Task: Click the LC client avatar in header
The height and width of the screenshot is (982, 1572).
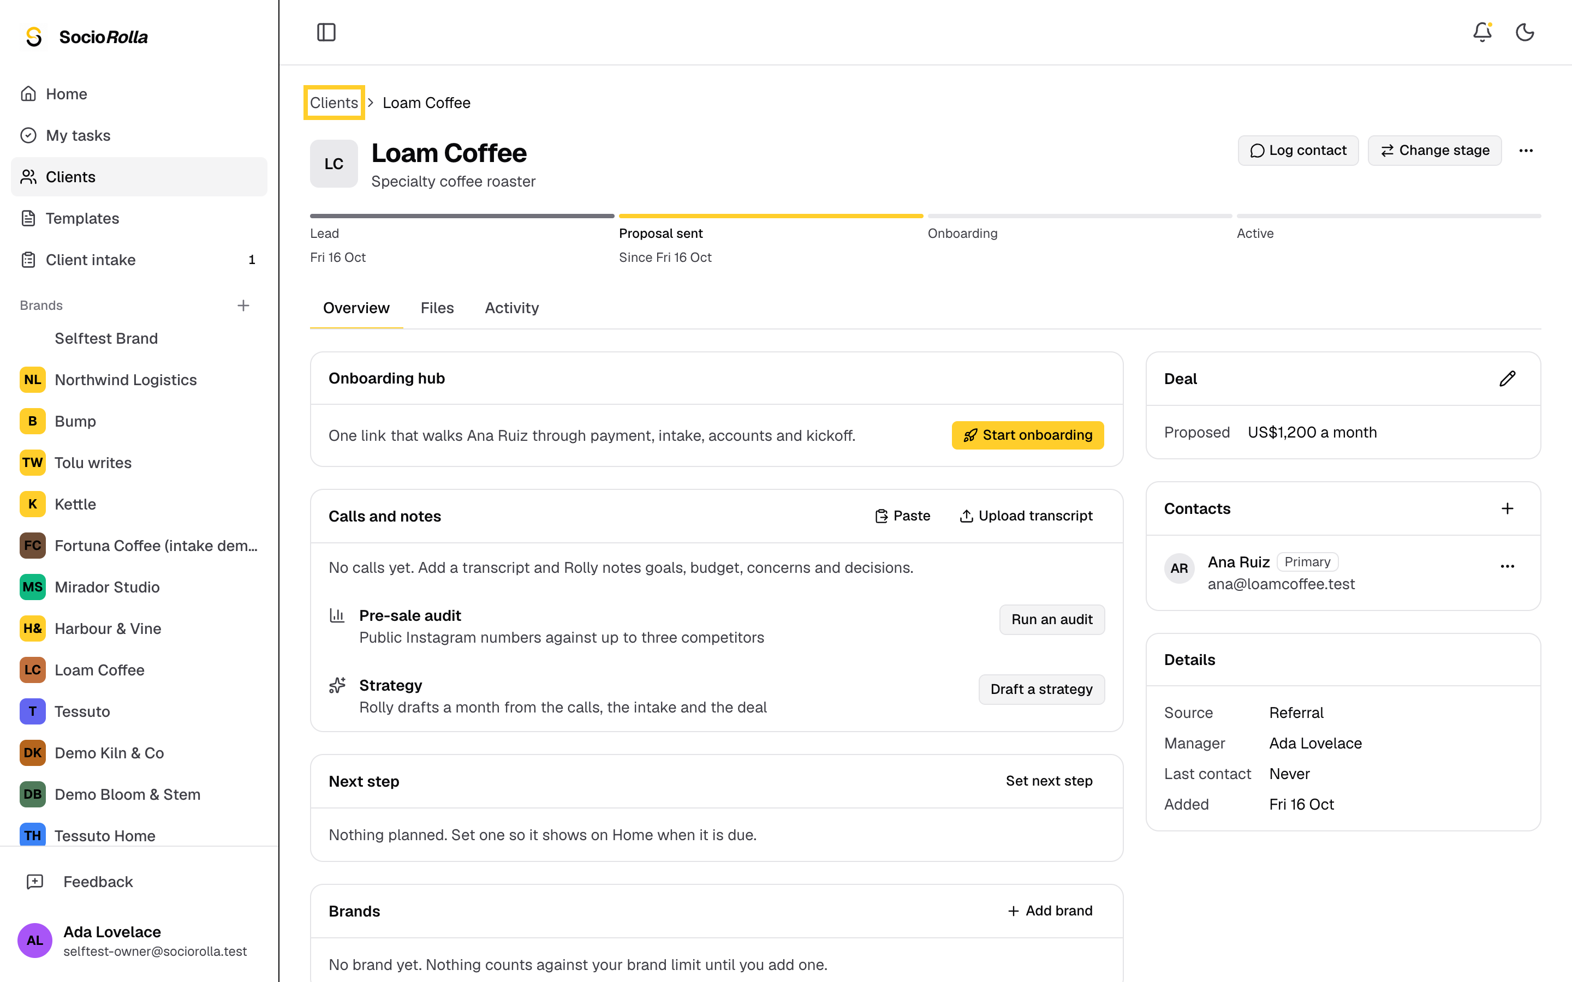Action: click(334, 164)
